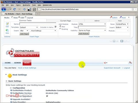Screen dimensions: 138x103
Task: Click the Host Settings breadcrumb link
Action: [x=30, y=68]
